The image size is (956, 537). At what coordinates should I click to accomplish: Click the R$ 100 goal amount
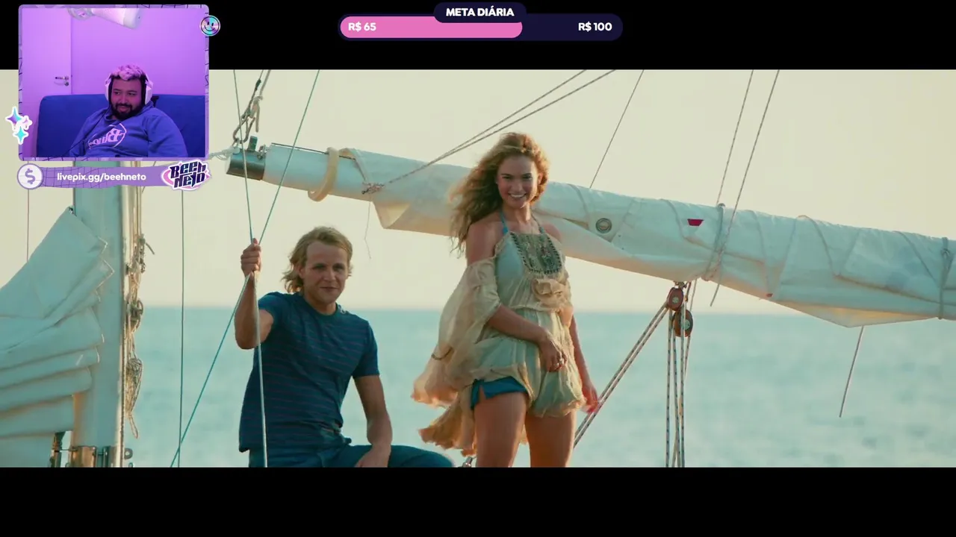coord(595,27)
